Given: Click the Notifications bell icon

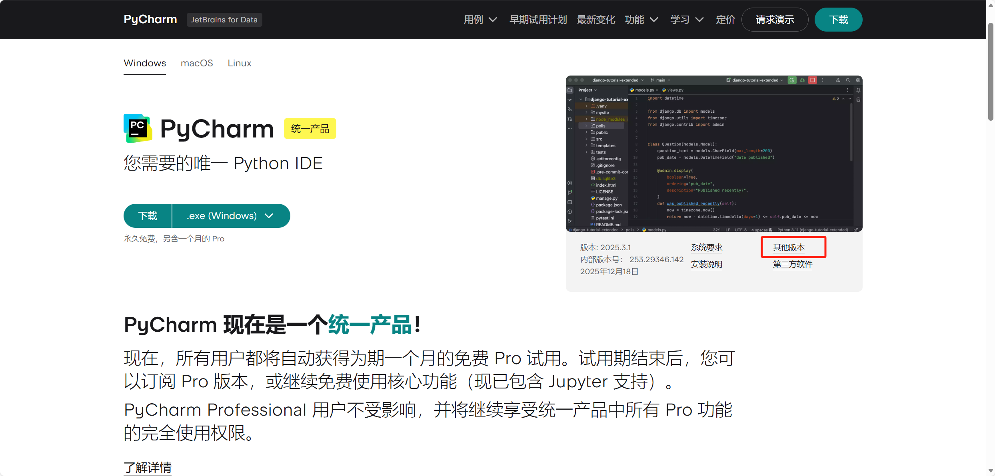Looking at the screenshot, I should click(x=858, y=90).
